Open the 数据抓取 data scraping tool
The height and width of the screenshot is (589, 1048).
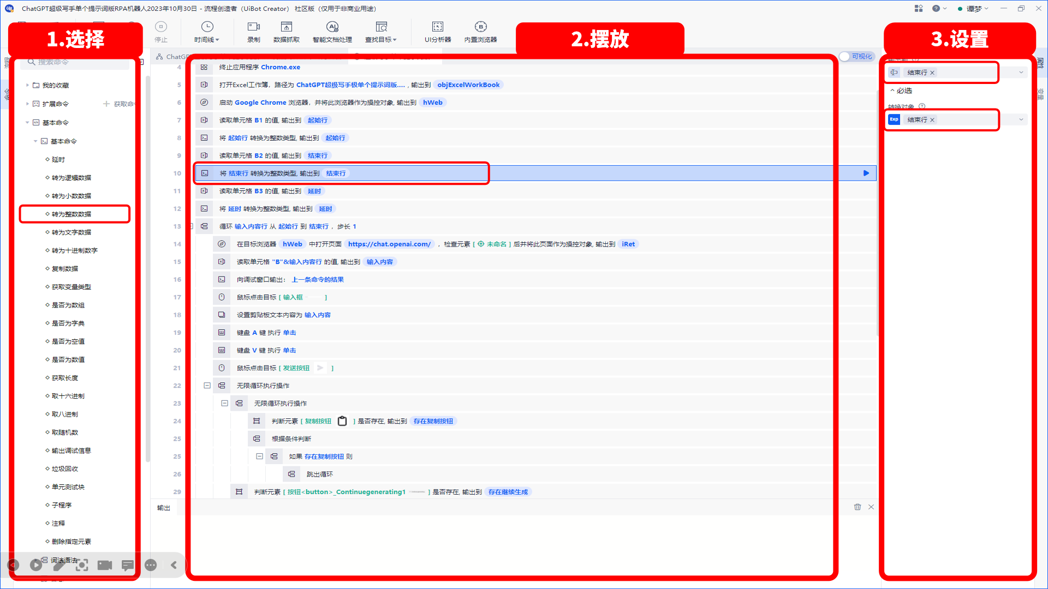[x=287, y=32]
